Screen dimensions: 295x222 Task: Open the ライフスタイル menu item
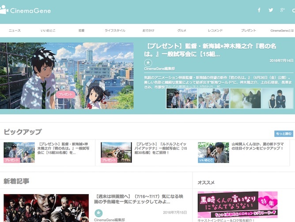pyautogui.click(x=115, y=30)
